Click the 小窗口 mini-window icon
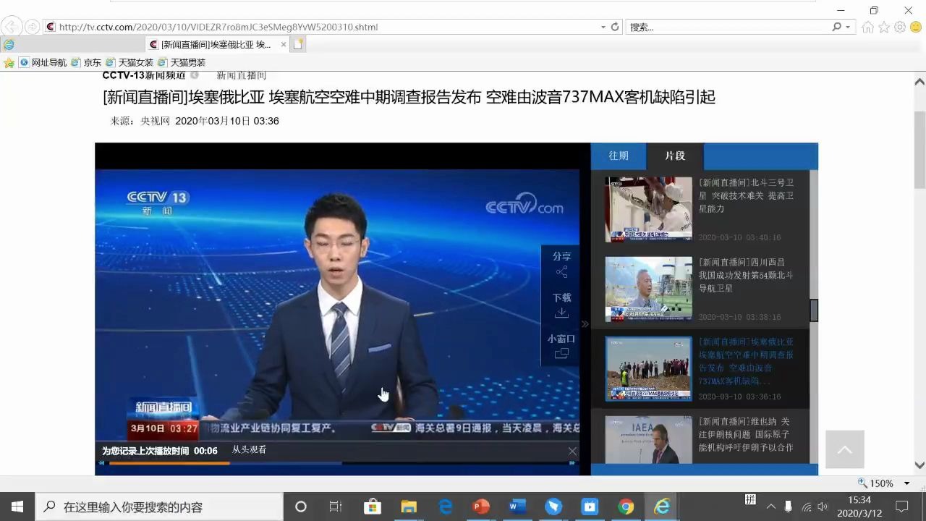The width and height of the screenshot is (926, 521). tap(561, 353)
